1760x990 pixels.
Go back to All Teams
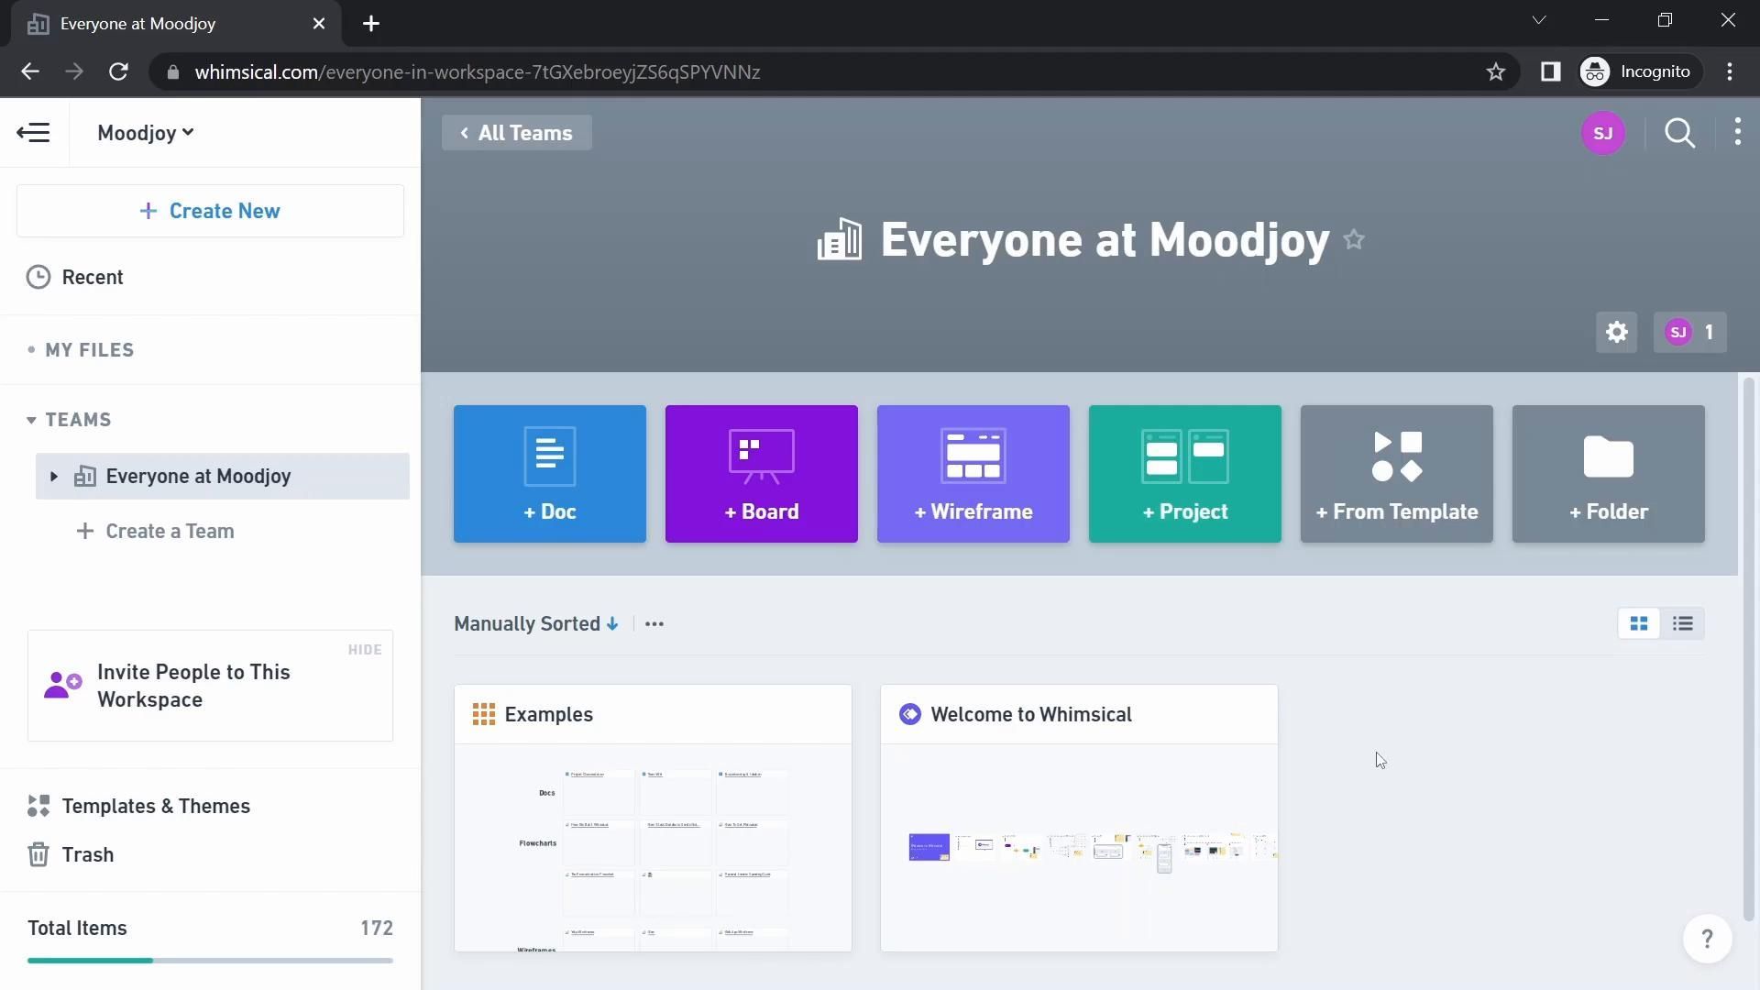pyautogui.click(x=516, y=133)
